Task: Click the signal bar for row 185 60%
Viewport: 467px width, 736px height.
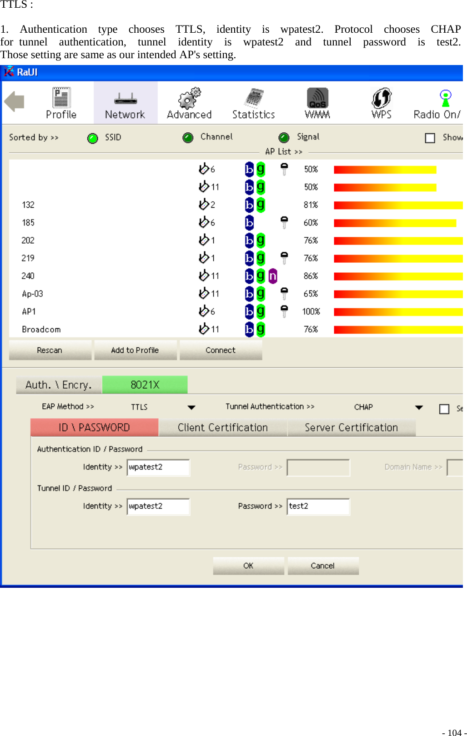Action: pos(395,223)
